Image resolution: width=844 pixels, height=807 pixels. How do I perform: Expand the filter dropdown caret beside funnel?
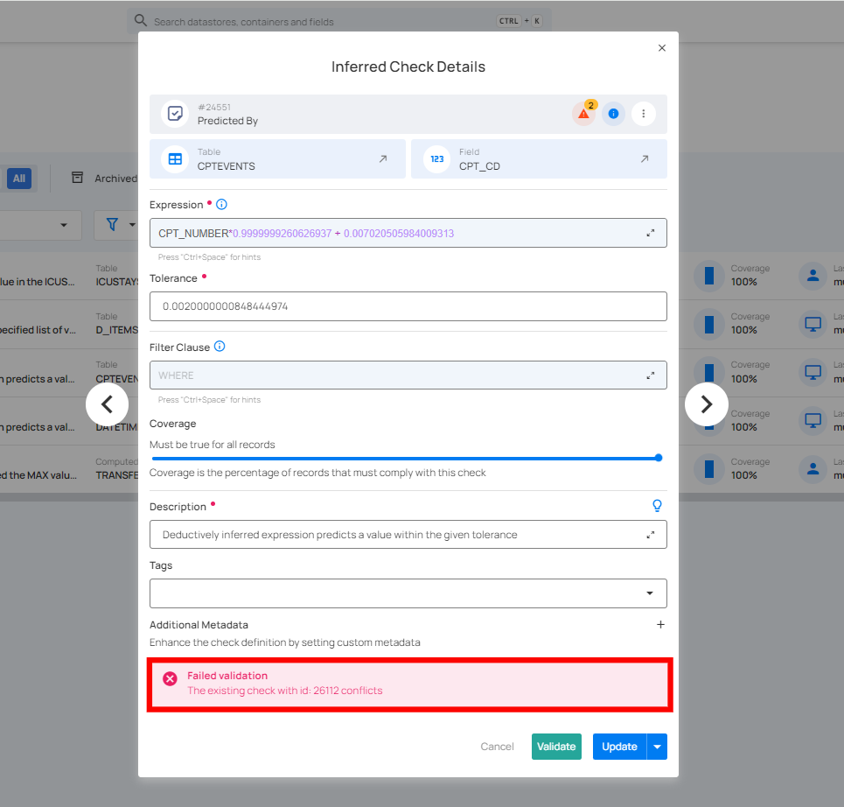[x=132, y=225]
